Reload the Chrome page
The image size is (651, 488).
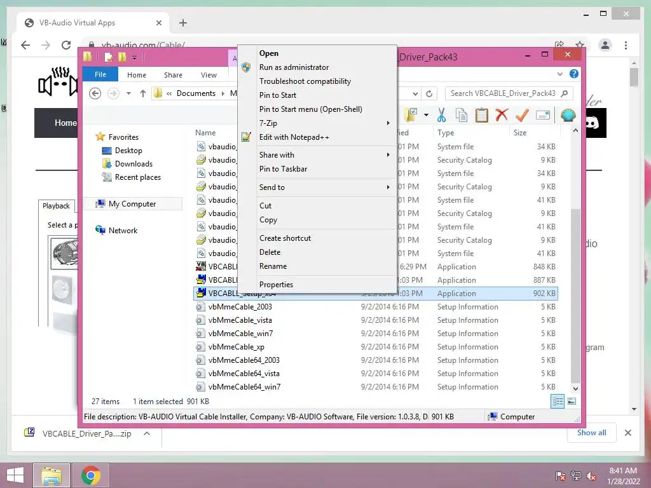tap(66, 45)
